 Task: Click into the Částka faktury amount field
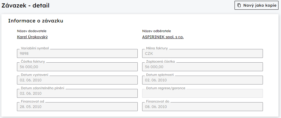click(77, 67)
